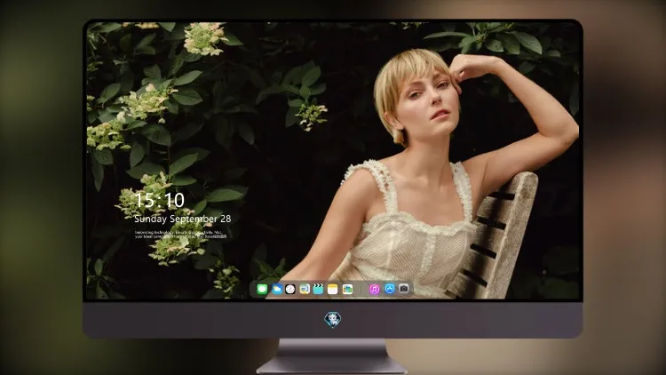Image resolution: width=666 pixels, height=375 pixels.
Task: Open the Clock app in the dock
Action: click(290, 290)
